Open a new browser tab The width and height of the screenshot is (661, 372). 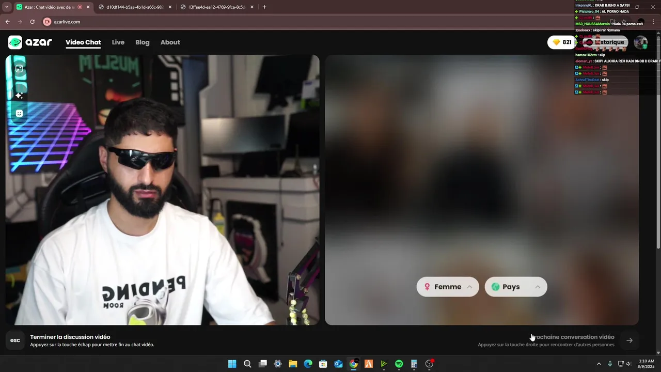[x=264, y=7]
